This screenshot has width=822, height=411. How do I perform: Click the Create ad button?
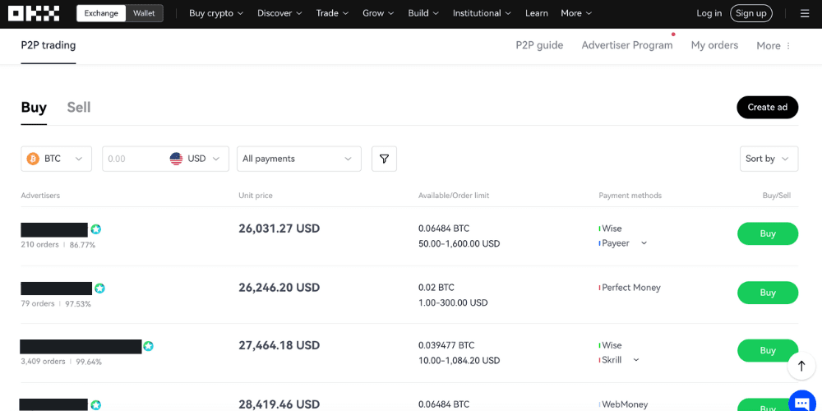[x=767, y=108]
